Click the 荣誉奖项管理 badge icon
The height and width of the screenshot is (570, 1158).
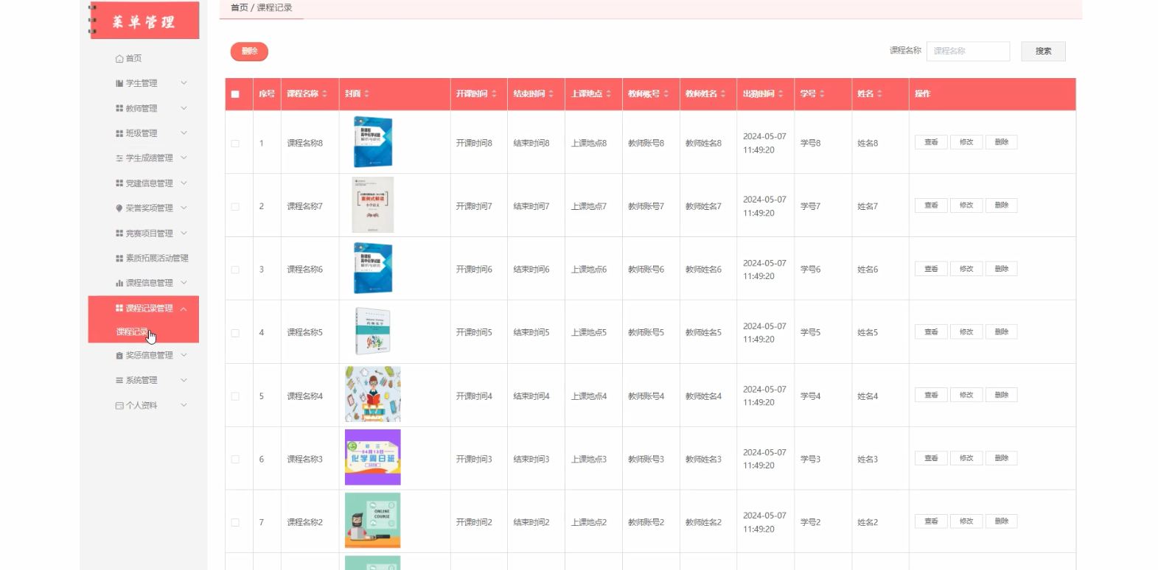click(119, 208)
